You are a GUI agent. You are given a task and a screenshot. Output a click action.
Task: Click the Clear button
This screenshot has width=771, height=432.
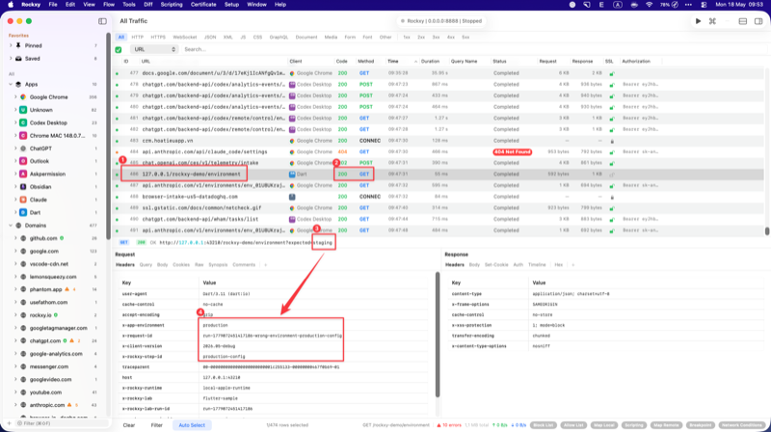(129, 425)
